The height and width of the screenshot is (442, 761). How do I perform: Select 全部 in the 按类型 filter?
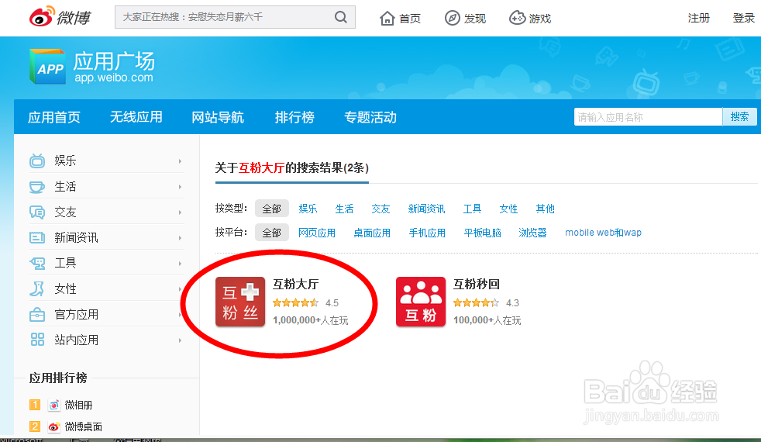pos(272,209)
